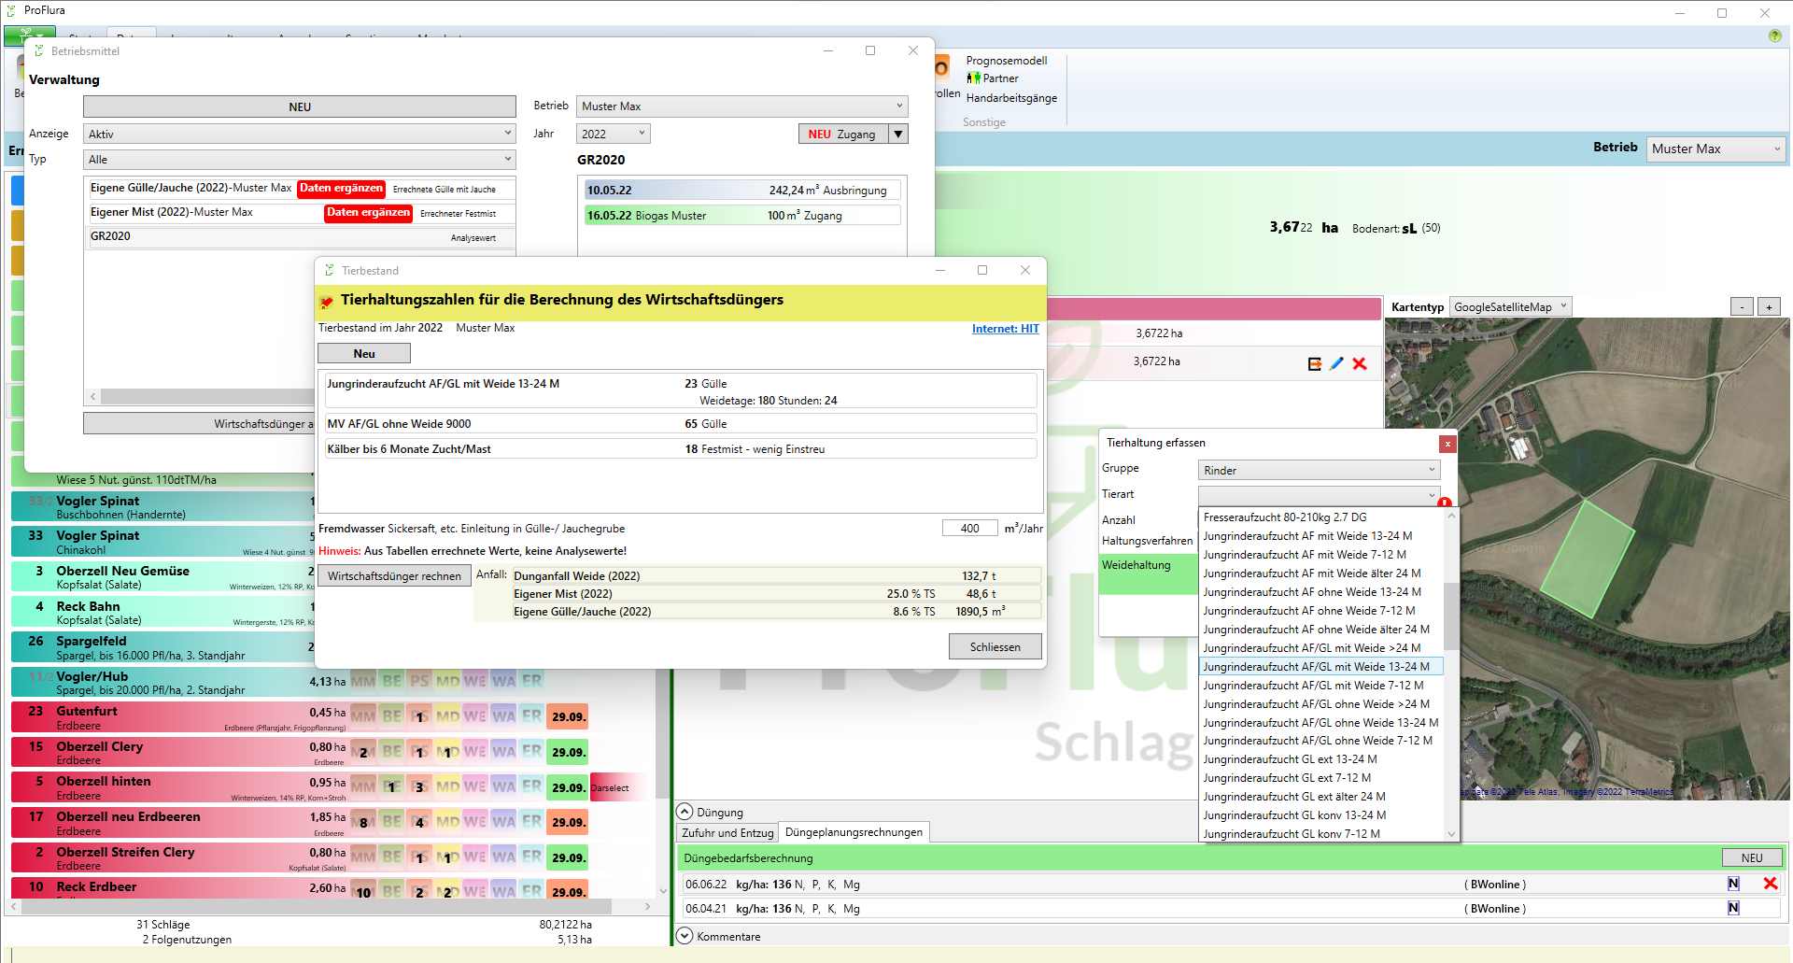The image size is (1793, 963).
Task: Open the Internet: HIT link
Action: (1005, 329)
